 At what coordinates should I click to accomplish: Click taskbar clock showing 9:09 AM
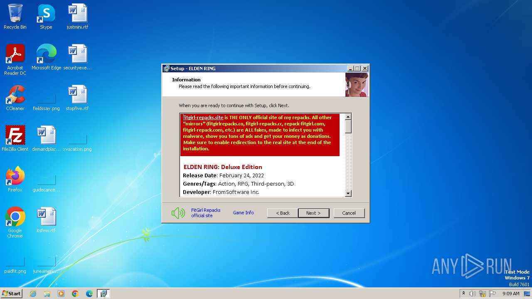(x=511, y=294)
